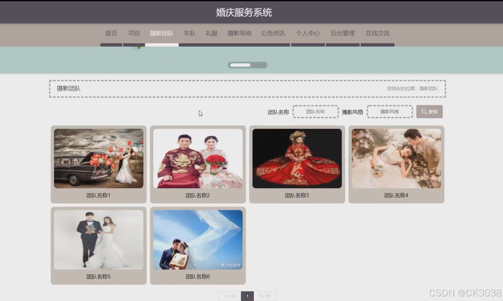Click the 摄影风格 input field

(x=390, y=111)
